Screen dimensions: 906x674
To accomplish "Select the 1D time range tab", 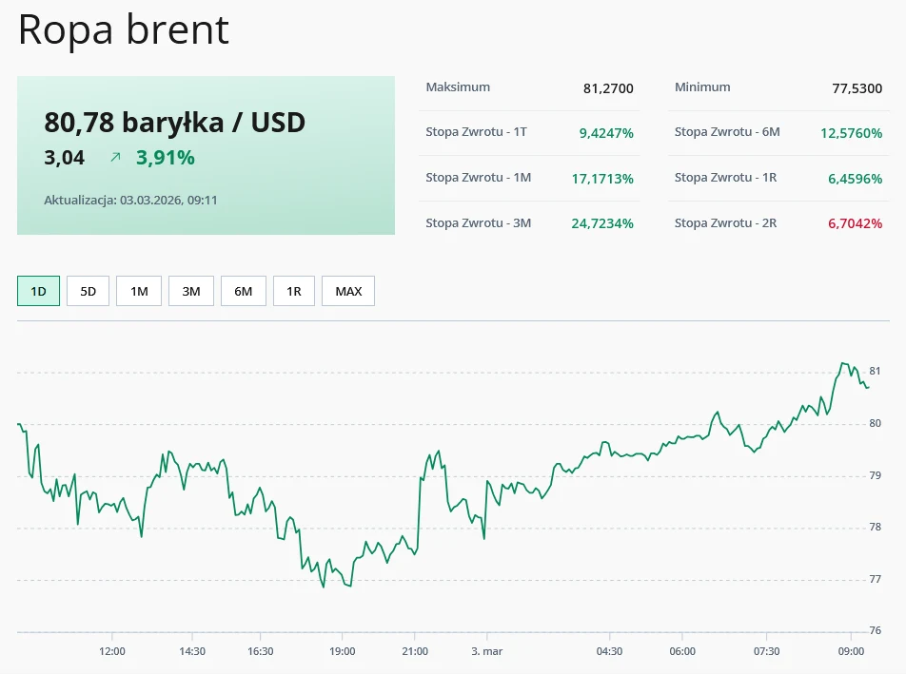I will coord(38,291).
